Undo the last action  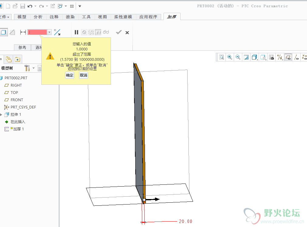click(x=30, y=6)
